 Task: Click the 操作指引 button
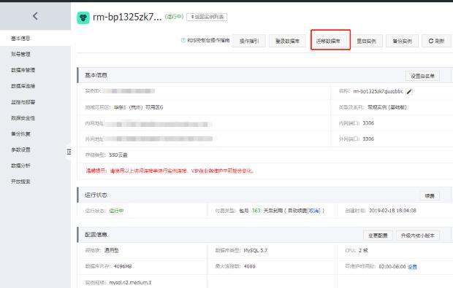(249, 41)
